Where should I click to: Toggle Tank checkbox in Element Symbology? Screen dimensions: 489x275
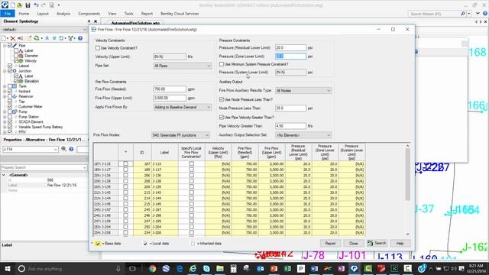click(x=10, y=86)
